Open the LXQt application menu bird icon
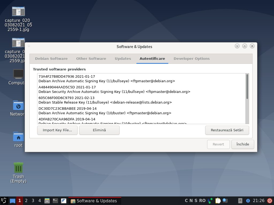The height and width of the screenshot is (205, 274). (4, 201)
